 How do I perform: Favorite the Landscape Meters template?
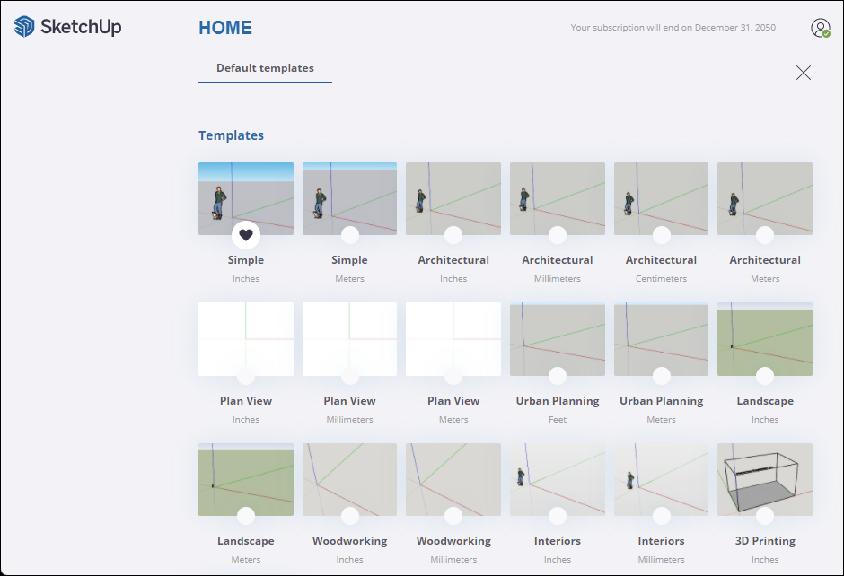tap(246, 516)
